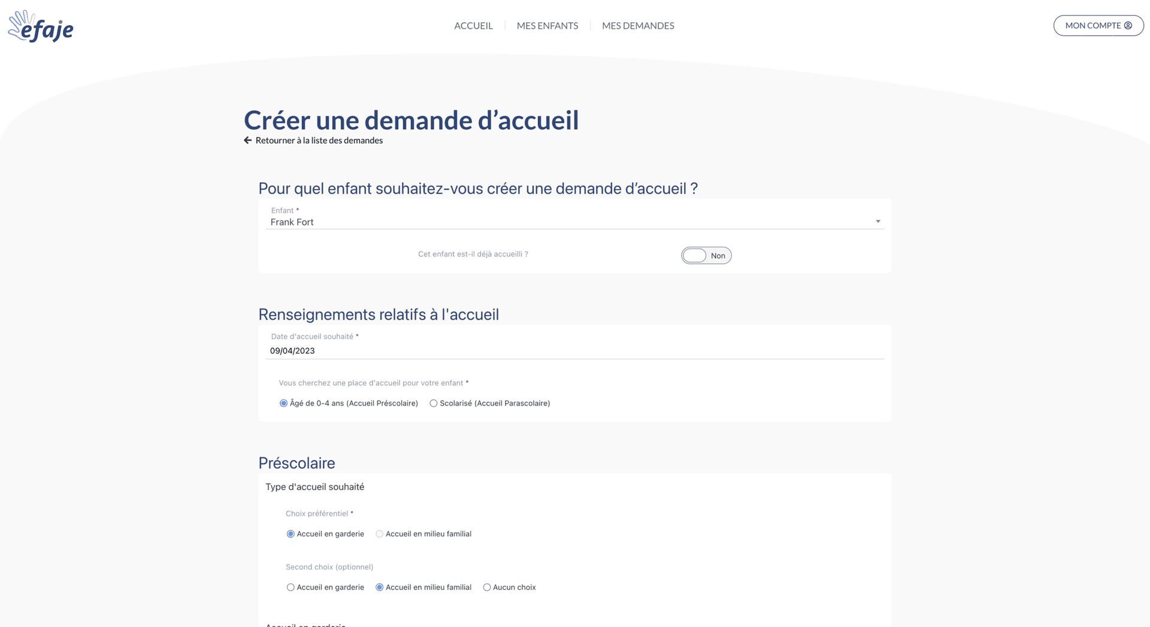This screenshot has width=1150, height=627.
Task: Open the Mon Compte button
Action: [x=1097, y=26]
